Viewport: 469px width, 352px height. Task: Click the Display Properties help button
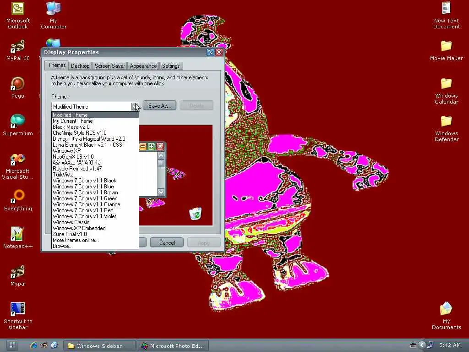coord(210,52)
